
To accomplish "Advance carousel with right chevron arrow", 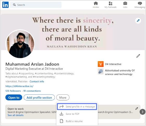I will point(142,112).
